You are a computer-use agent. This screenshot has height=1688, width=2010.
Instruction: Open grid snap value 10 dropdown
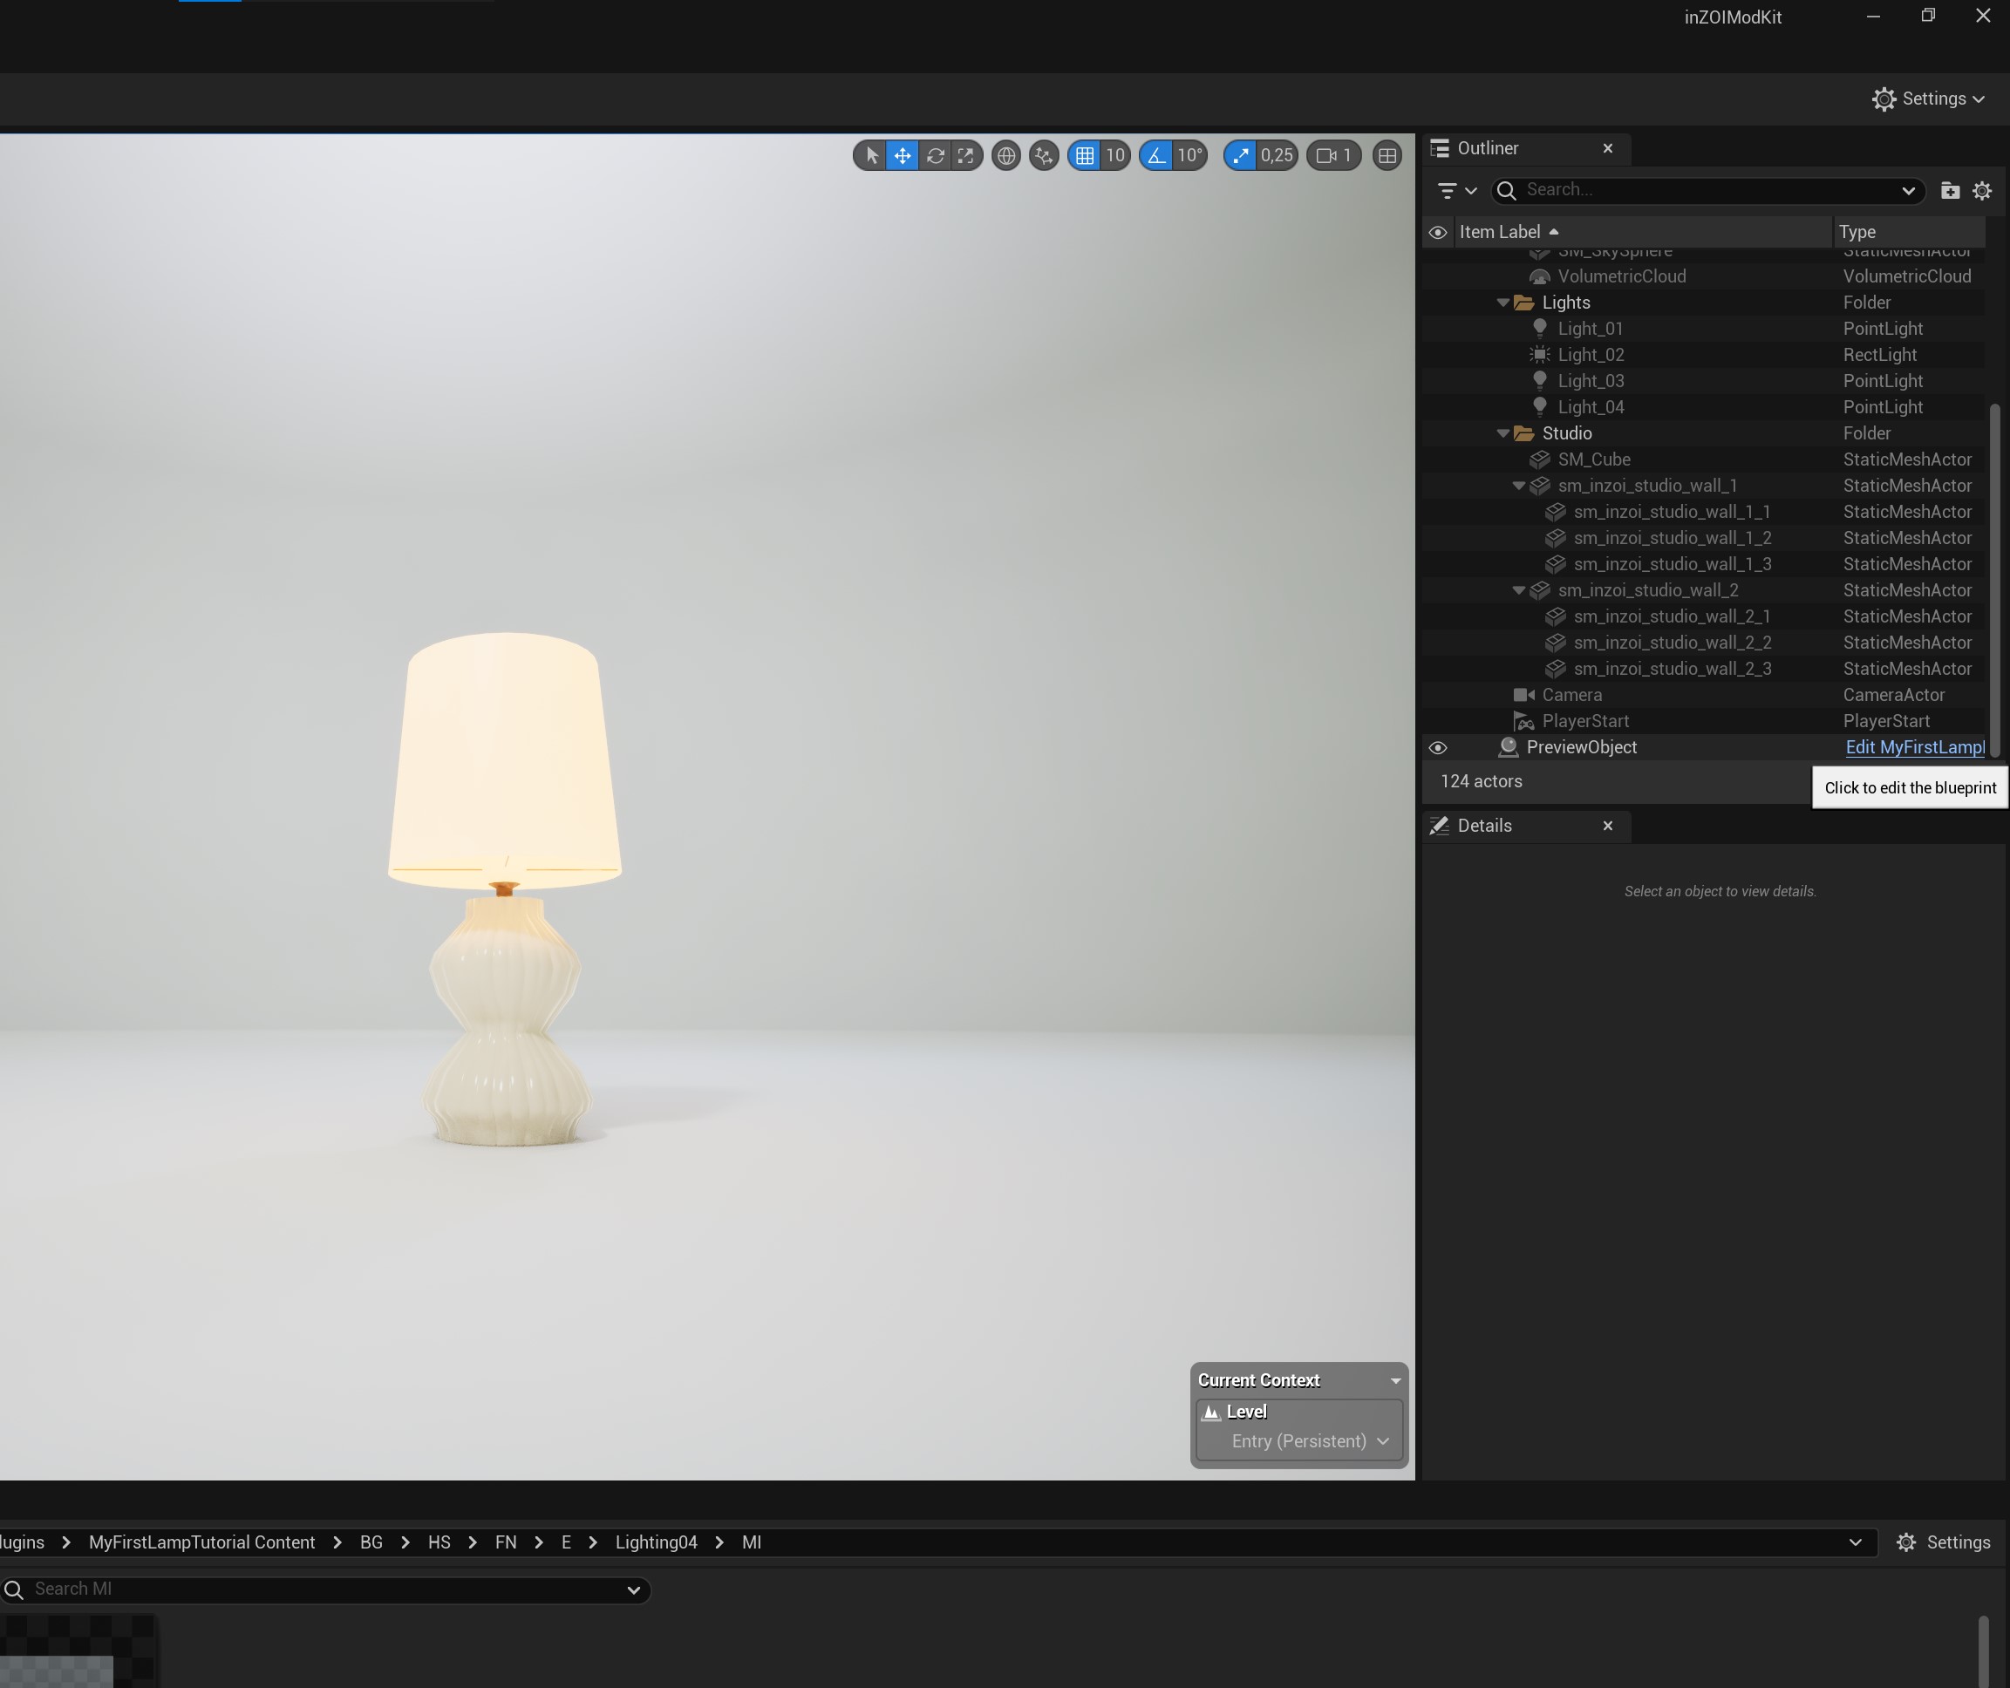pyautogui.click(x=1115, y=155)
